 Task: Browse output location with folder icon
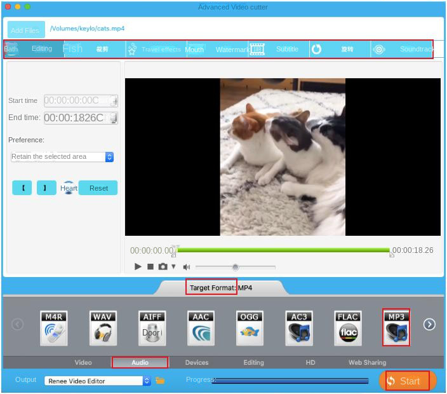[160, 381]
